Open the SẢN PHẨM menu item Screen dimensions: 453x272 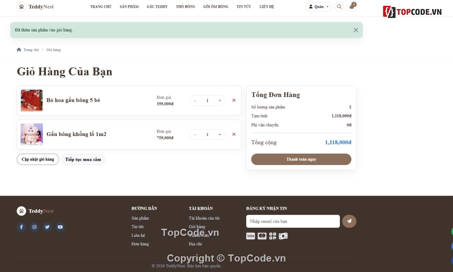129,7
